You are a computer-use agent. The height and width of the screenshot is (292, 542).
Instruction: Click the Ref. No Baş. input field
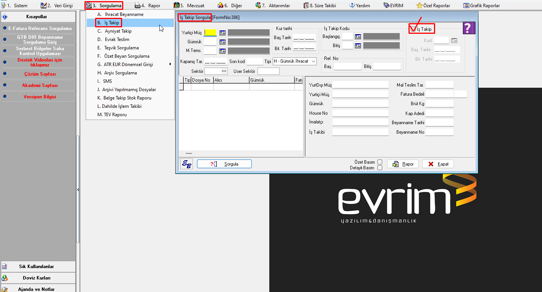348,66
